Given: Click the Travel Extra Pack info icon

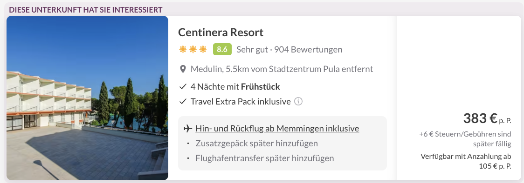Looking at the screenshot, I should (298, 101).
